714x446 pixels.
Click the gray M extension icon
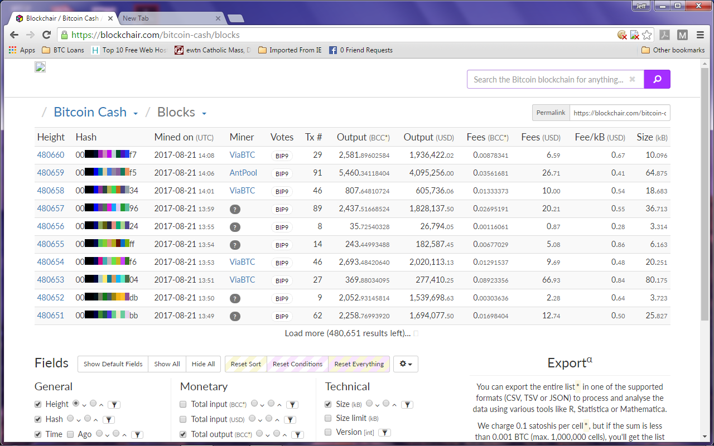pos(682,35)
